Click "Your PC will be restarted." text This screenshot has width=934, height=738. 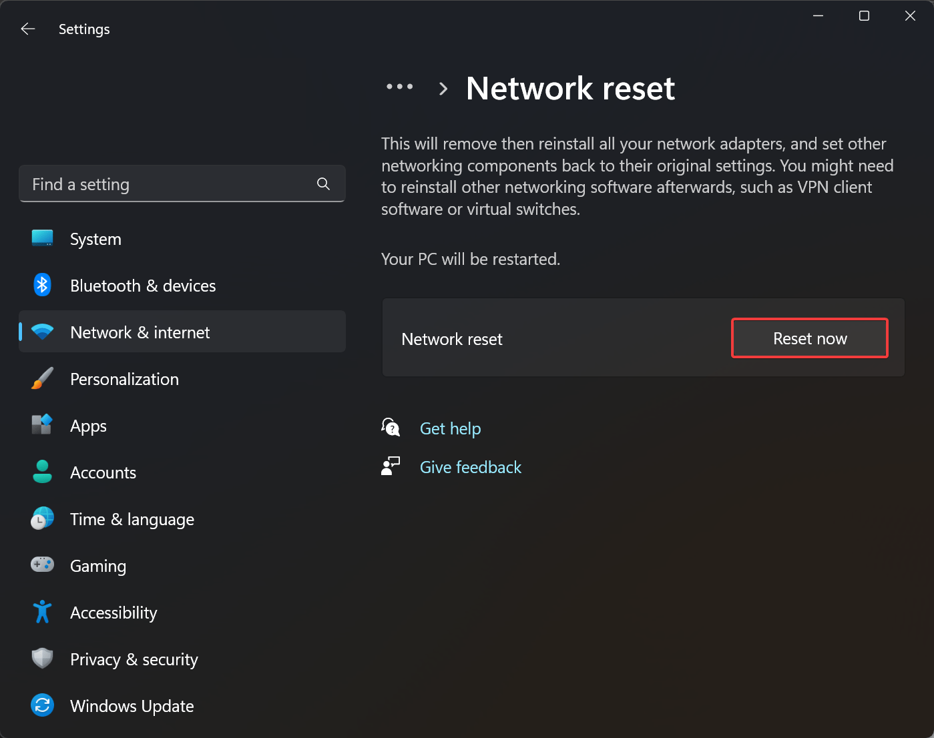coord(471,259)
